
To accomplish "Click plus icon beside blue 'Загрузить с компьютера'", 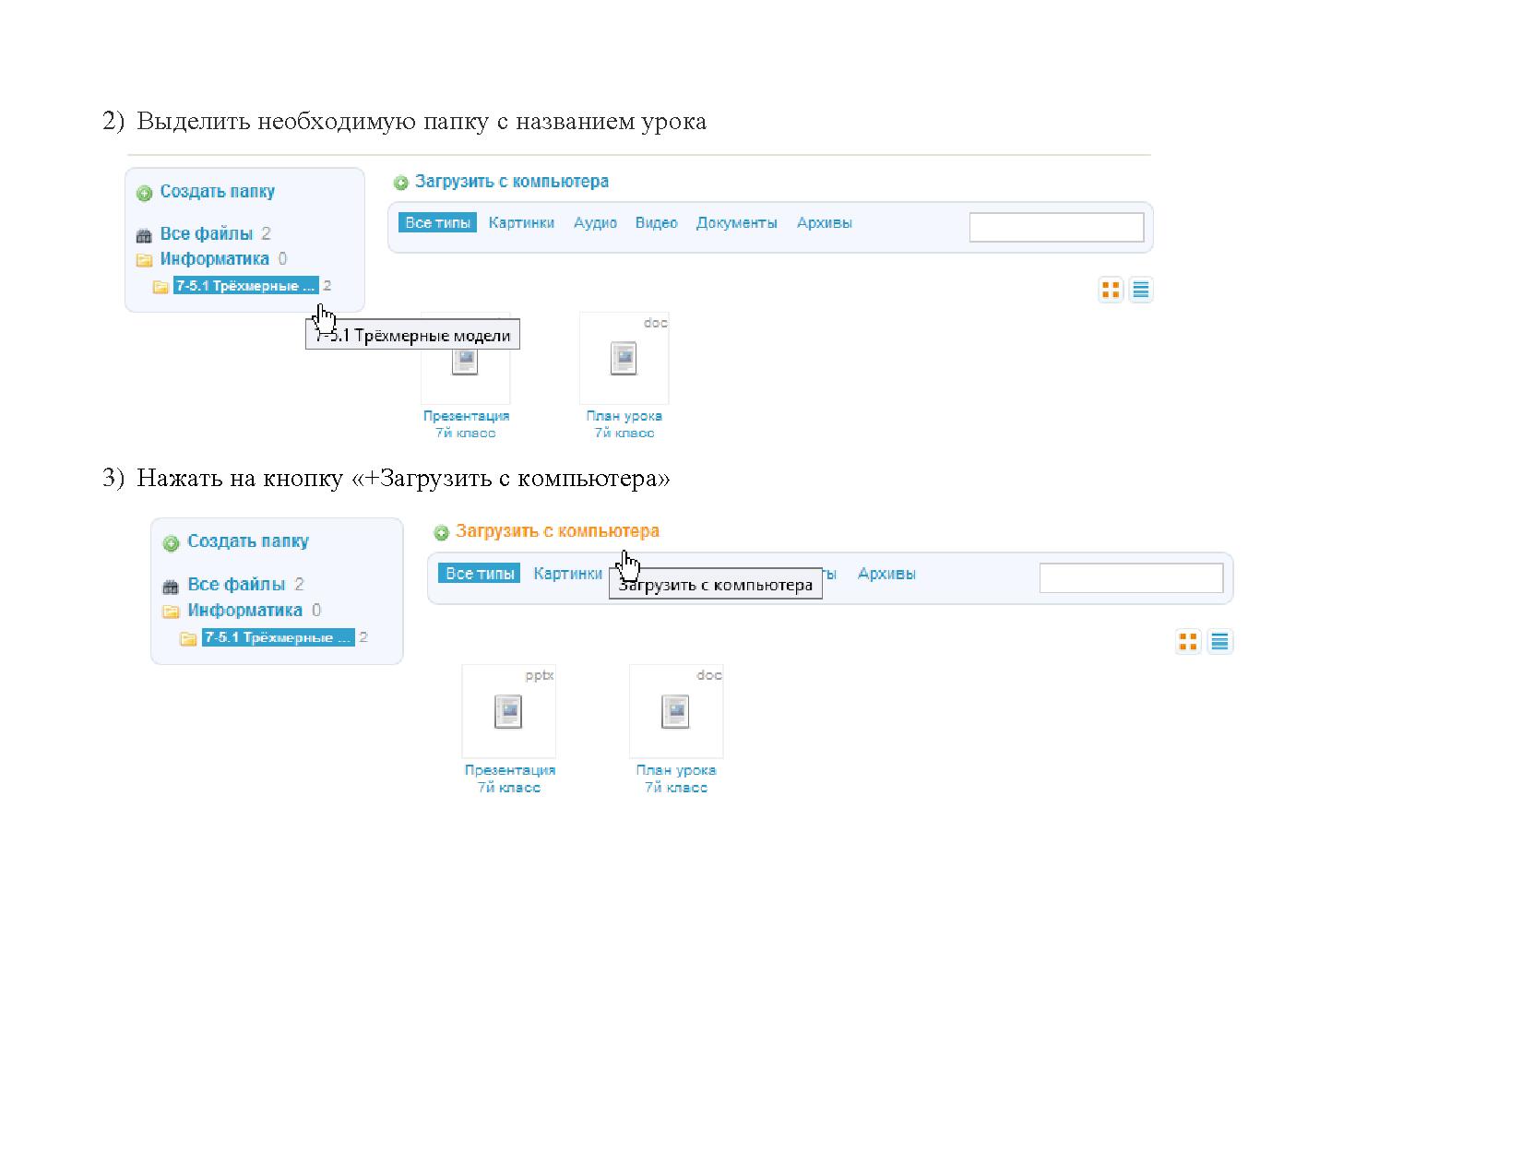I will pos(400,184).
